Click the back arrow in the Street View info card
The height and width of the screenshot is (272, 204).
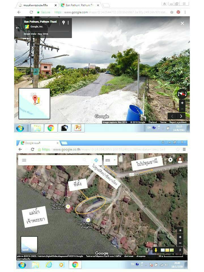[18, 28]
